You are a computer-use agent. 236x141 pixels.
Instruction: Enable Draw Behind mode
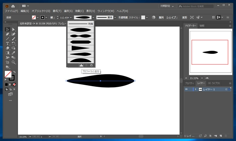pyautogui.click(x=10, y=89)
